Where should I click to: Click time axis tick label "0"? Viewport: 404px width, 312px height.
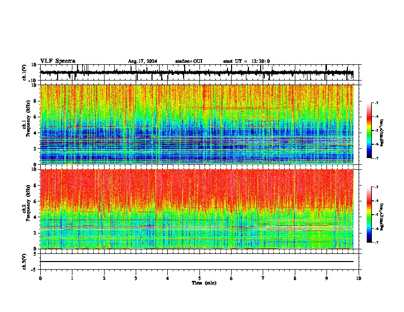40,278
